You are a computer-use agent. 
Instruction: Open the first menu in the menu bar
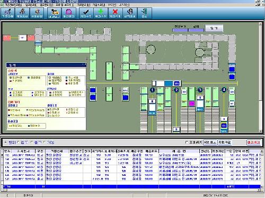click(13, 5)
